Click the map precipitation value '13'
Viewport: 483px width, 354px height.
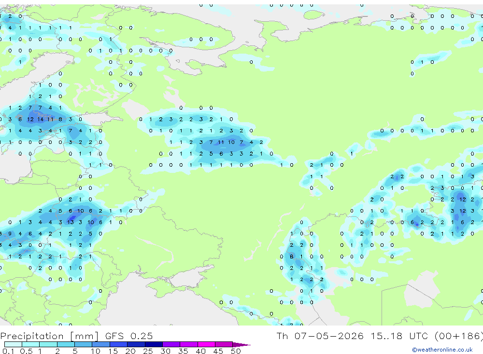point(71,222)
